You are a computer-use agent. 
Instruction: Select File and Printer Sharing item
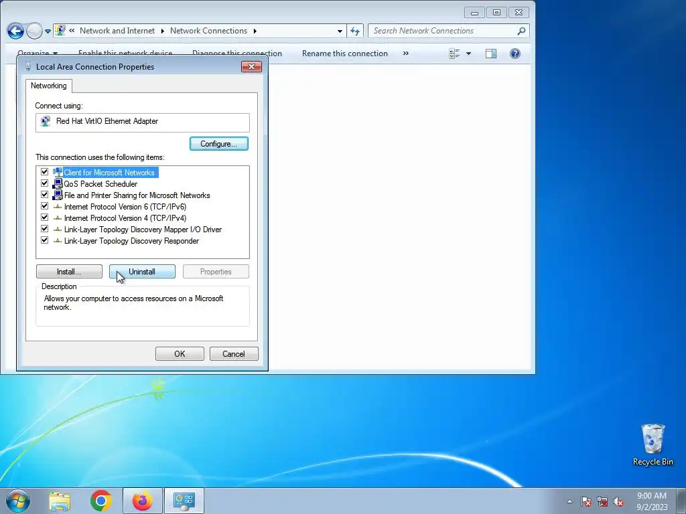(137, 195)
